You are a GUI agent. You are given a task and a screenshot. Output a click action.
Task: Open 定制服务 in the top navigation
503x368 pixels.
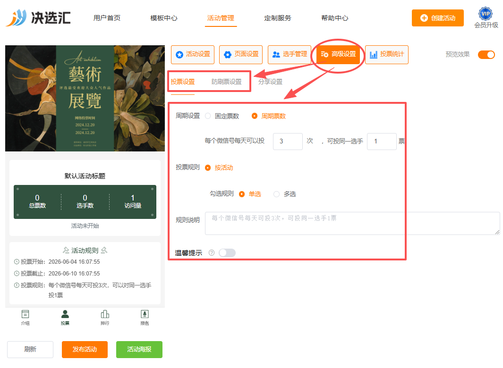pyautogui.click(x=278, y=18)
